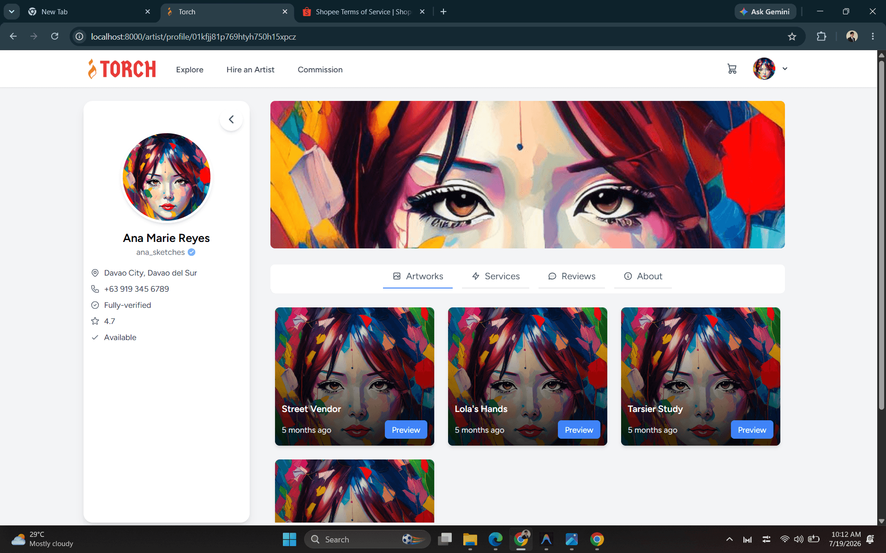Show hidden system tray icons
Screen dimensions: 886x553
pyautogui.click(x=729, y=539)
